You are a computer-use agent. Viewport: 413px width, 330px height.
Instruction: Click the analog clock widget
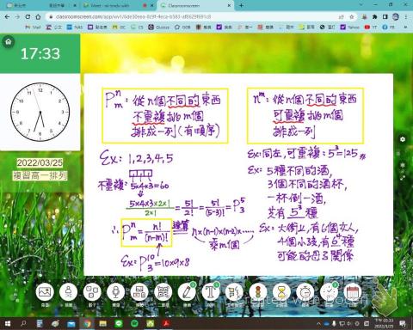40,112
